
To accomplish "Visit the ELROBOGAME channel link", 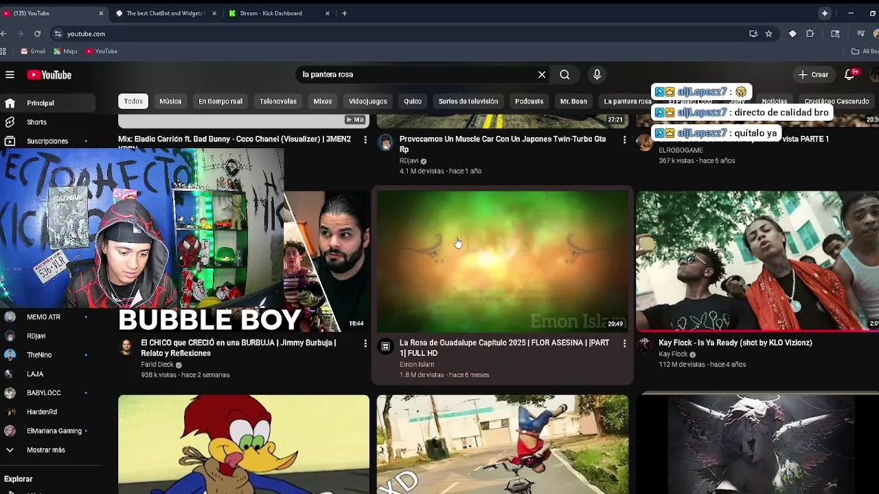I will tap(681, 151).
